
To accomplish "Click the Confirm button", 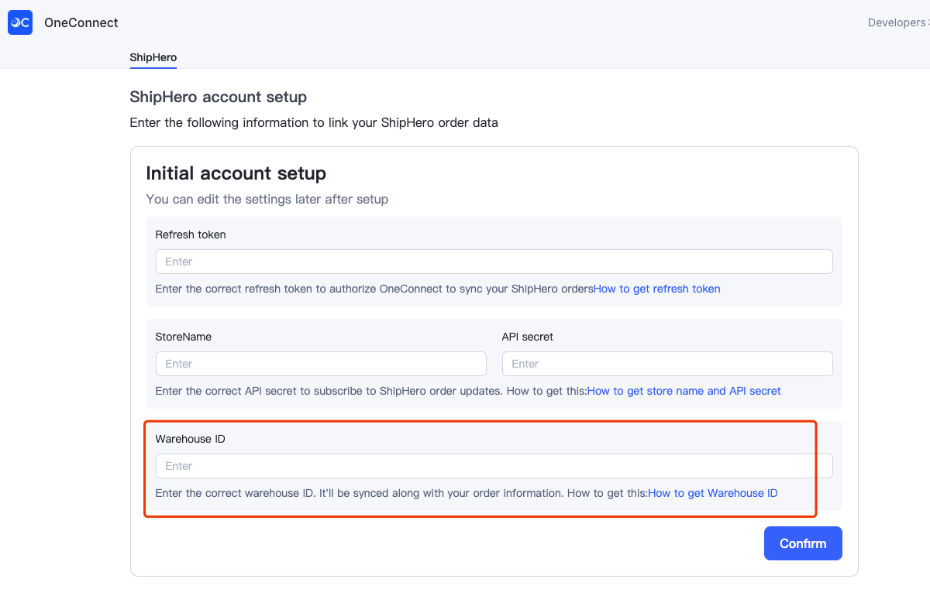I will pyautogui.click(x=803, y=543).
